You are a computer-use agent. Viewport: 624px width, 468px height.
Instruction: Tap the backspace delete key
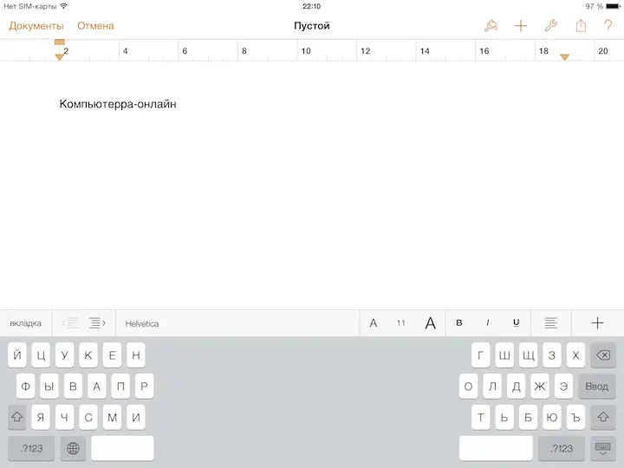point(603,354)
